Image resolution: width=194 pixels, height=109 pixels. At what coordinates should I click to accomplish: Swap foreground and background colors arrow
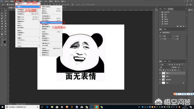point(5,39)
